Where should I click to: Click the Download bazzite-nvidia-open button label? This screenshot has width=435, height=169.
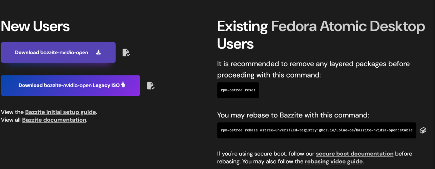pos(51,53)
